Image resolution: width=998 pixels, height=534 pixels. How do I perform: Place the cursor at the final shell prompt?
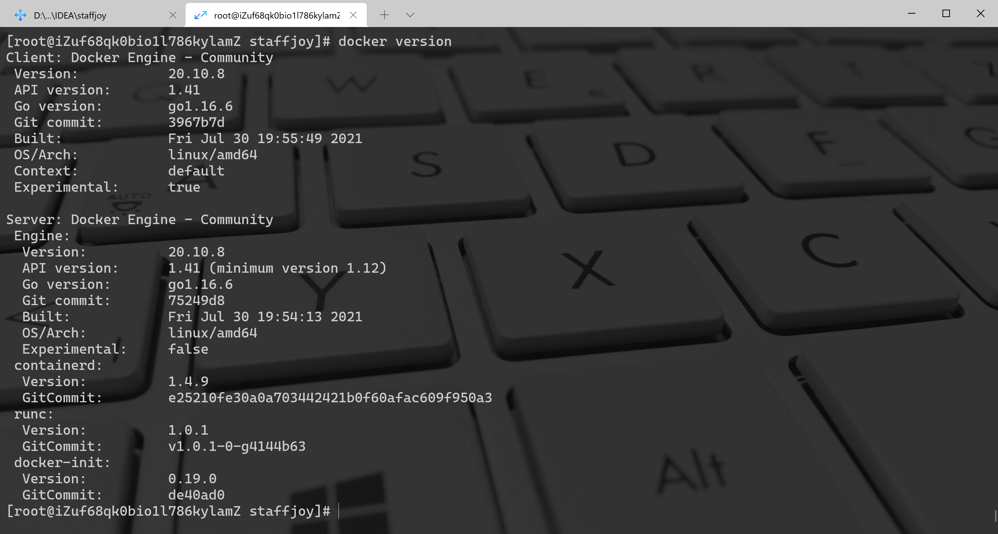pos(339,511)
